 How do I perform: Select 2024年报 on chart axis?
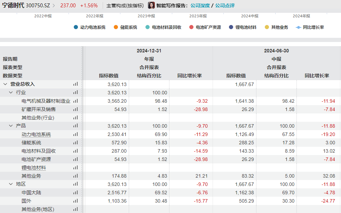pyautogui.click(x=301, y=16)
